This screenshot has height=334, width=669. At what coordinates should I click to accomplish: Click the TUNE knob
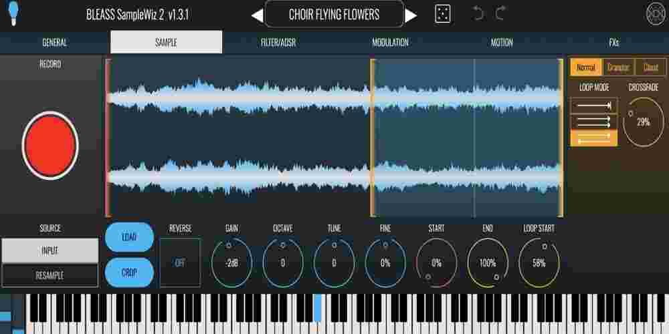tap(334, 263)
